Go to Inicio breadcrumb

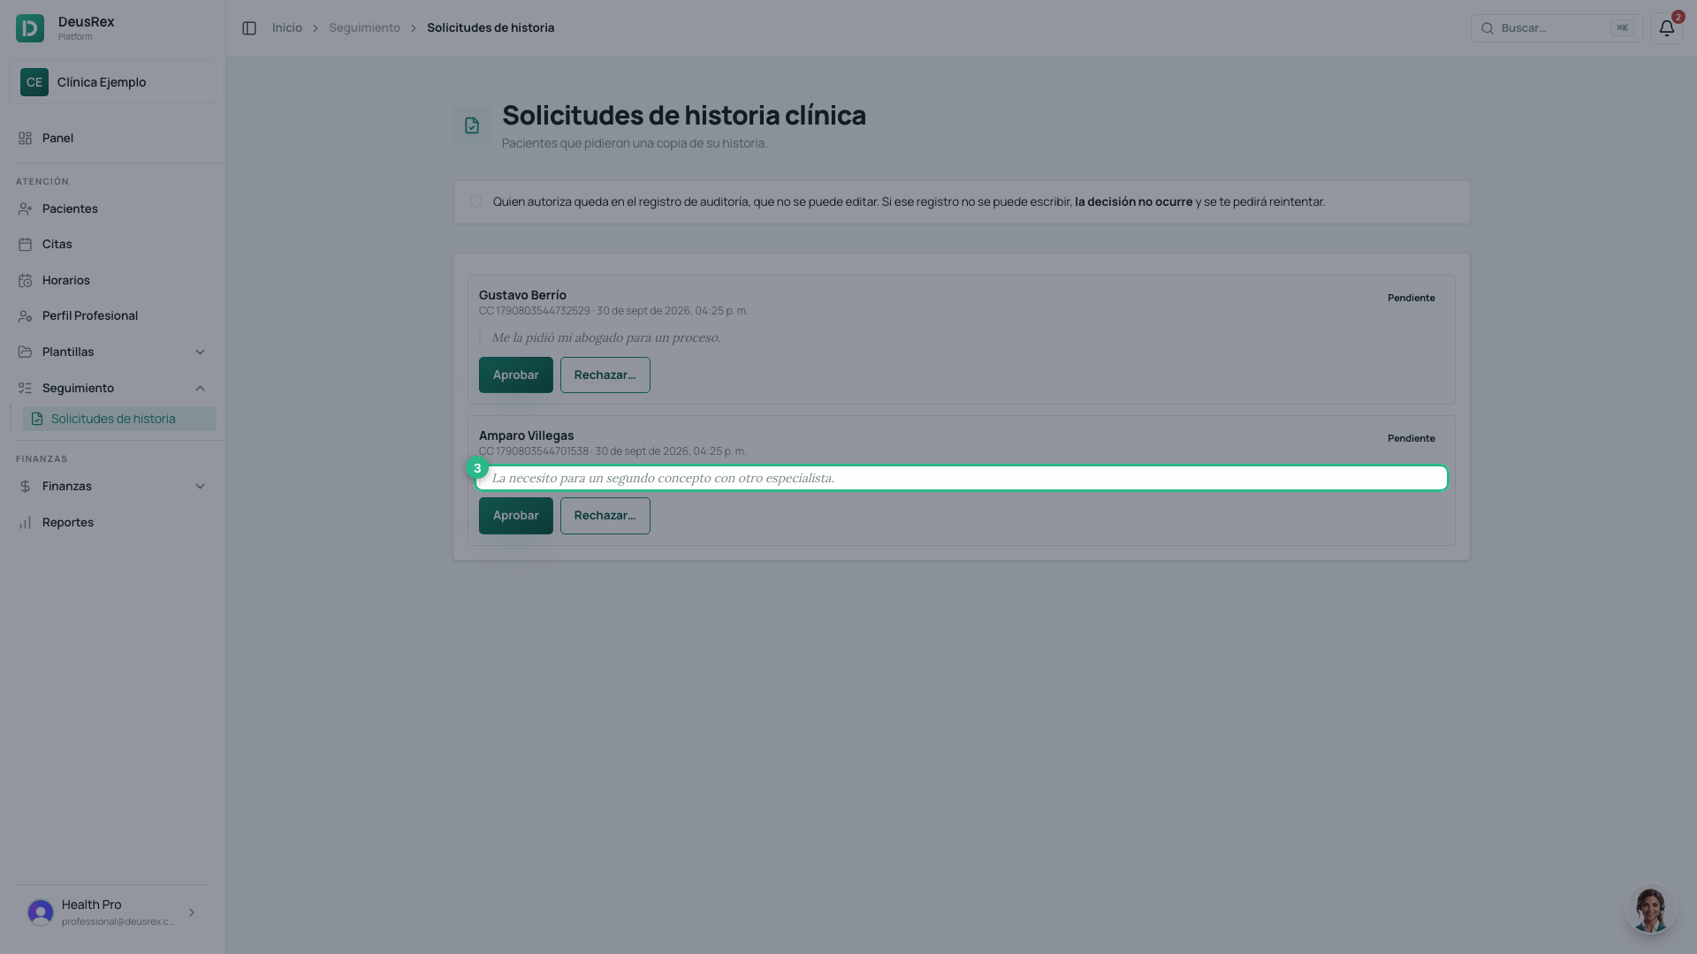(x=287, y=28)
